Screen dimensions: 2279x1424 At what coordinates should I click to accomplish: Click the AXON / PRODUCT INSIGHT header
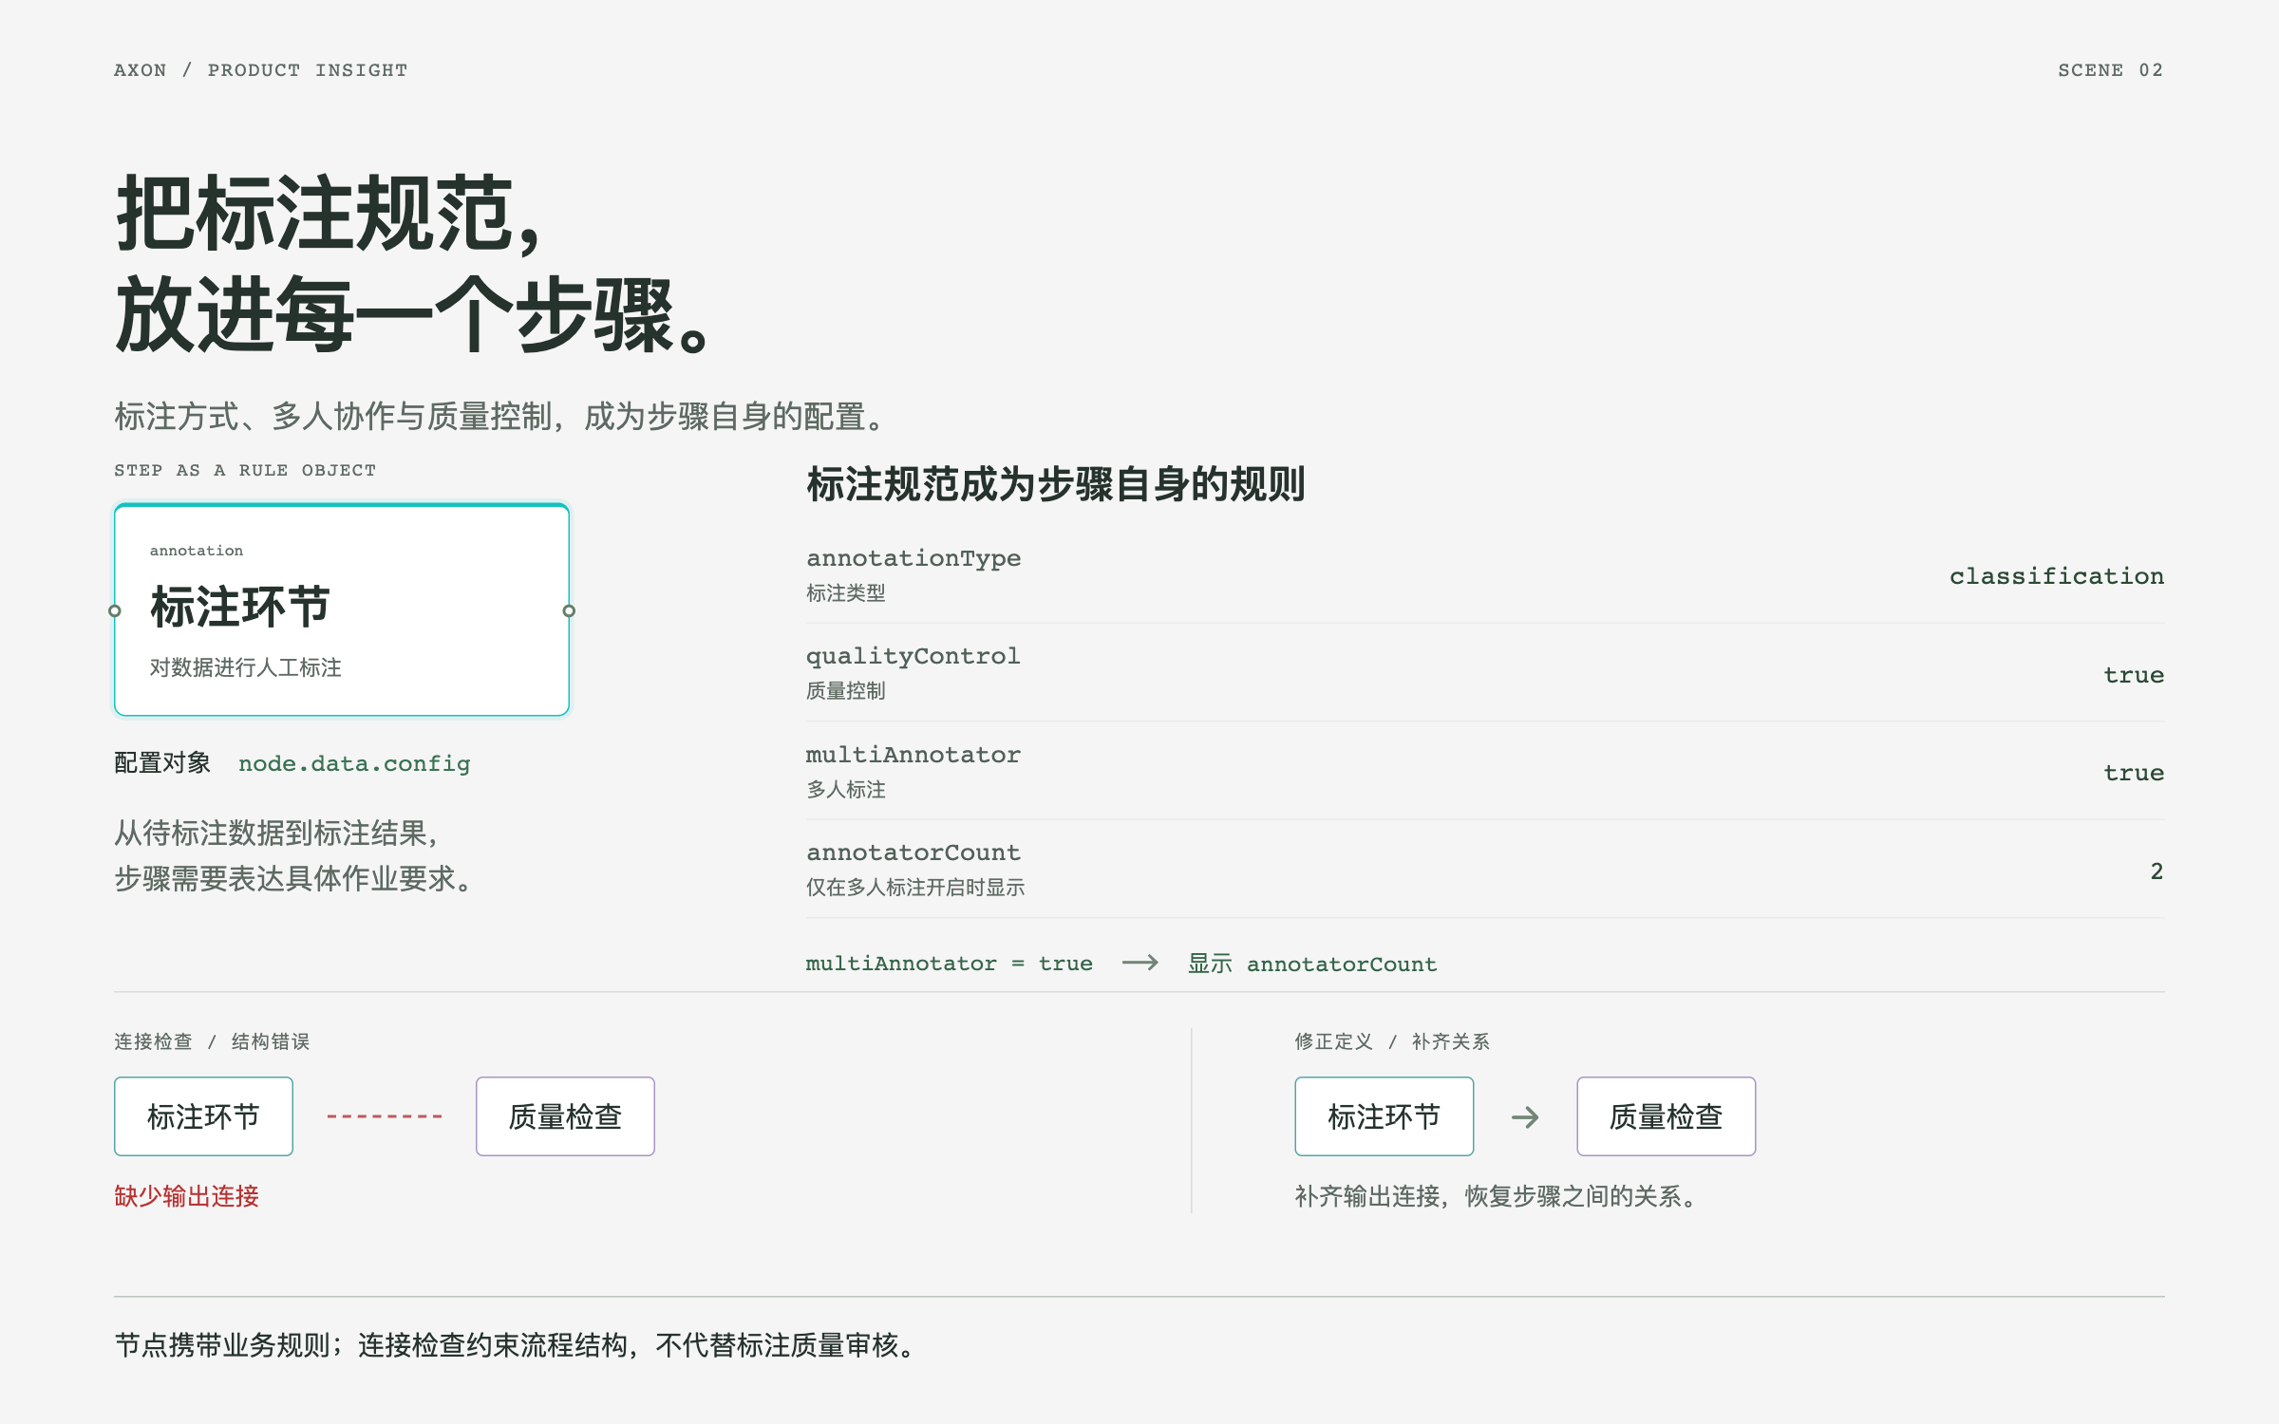pos(260,70)
